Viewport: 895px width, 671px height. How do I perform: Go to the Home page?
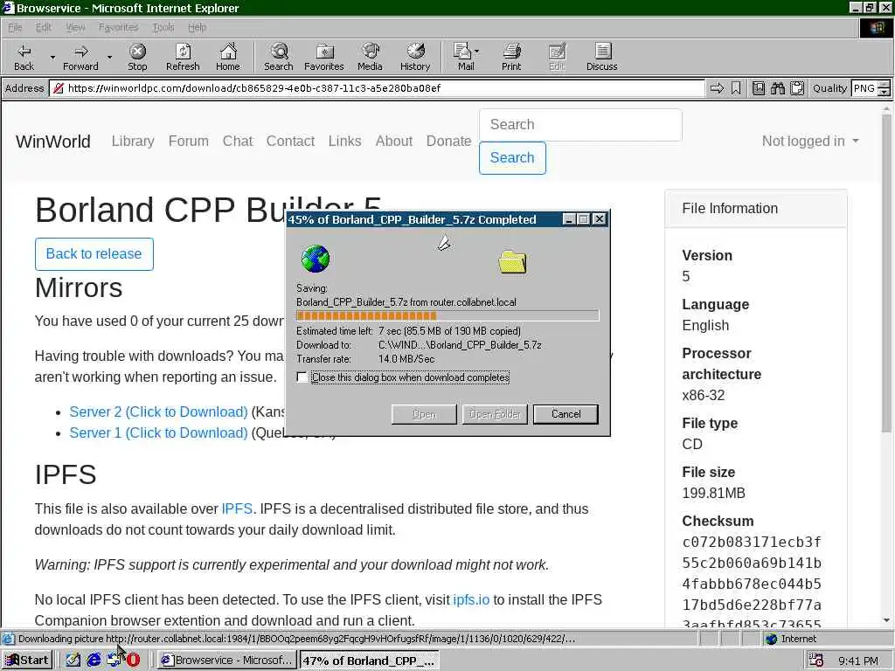tap(228, 57)
